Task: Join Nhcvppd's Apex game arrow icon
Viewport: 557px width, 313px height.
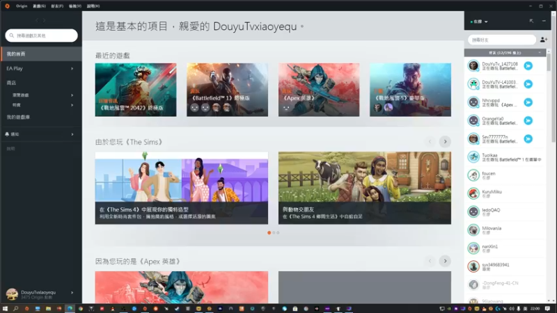Action: (528, 102)
